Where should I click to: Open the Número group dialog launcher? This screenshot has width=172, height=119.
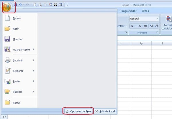(157, 32)
